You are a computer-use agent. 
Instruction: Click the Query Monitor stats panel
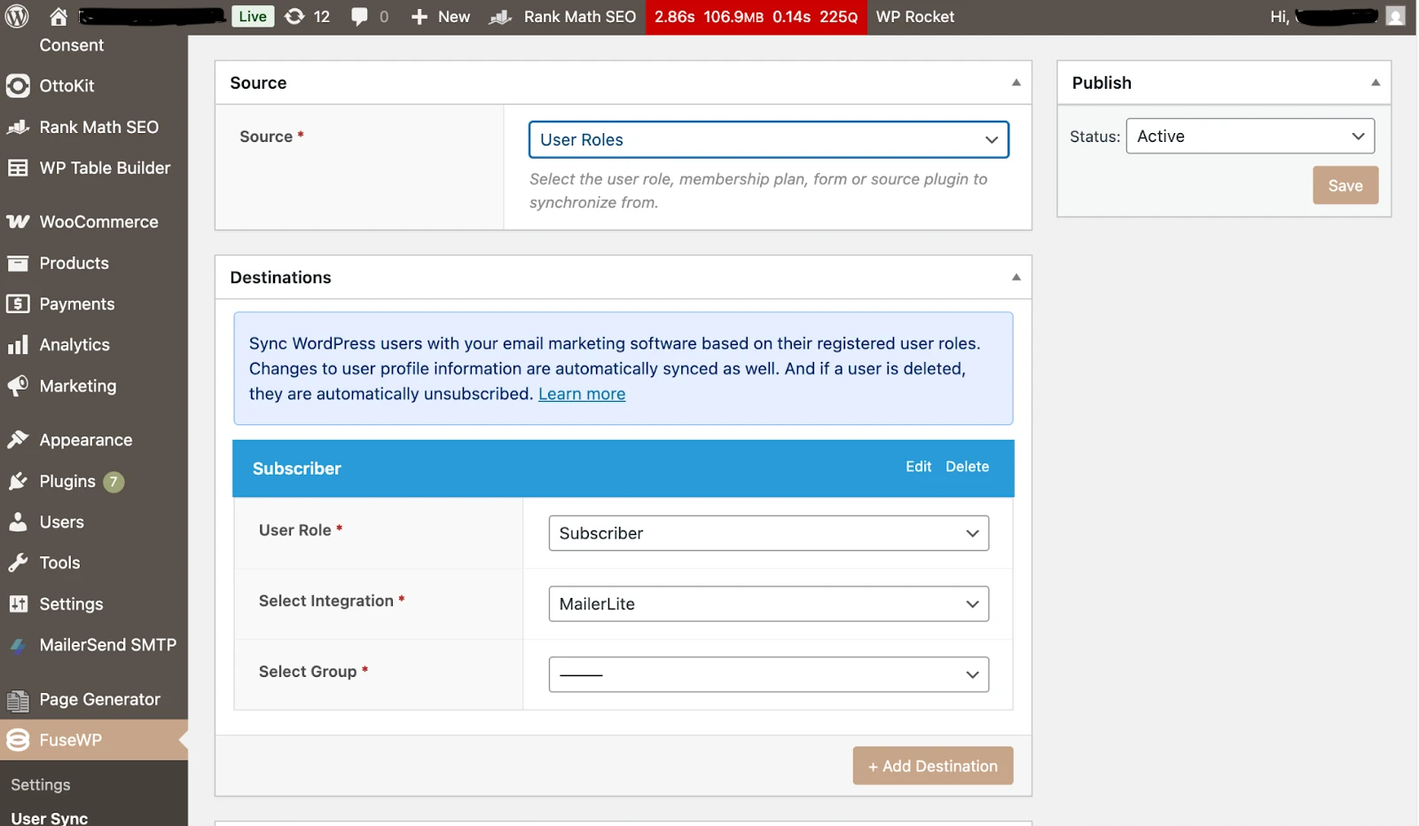[x=757, y=17]
